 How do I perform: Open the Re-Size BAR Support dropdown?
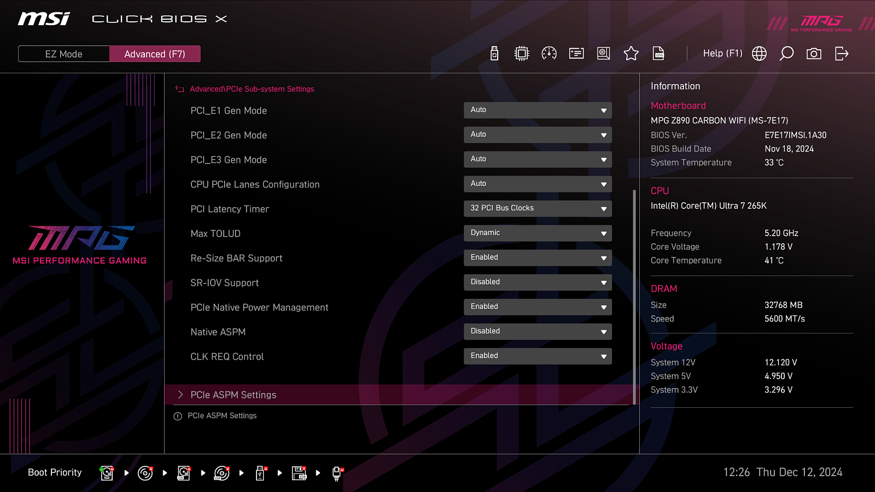tap(538, 258)
